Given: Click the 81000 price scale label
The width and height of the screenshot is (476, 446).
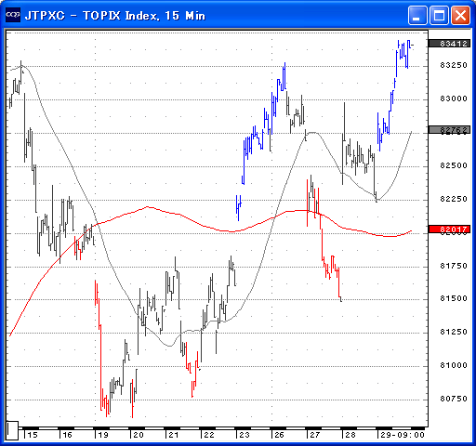Looking at the screenshot, I should pos(454,365).
